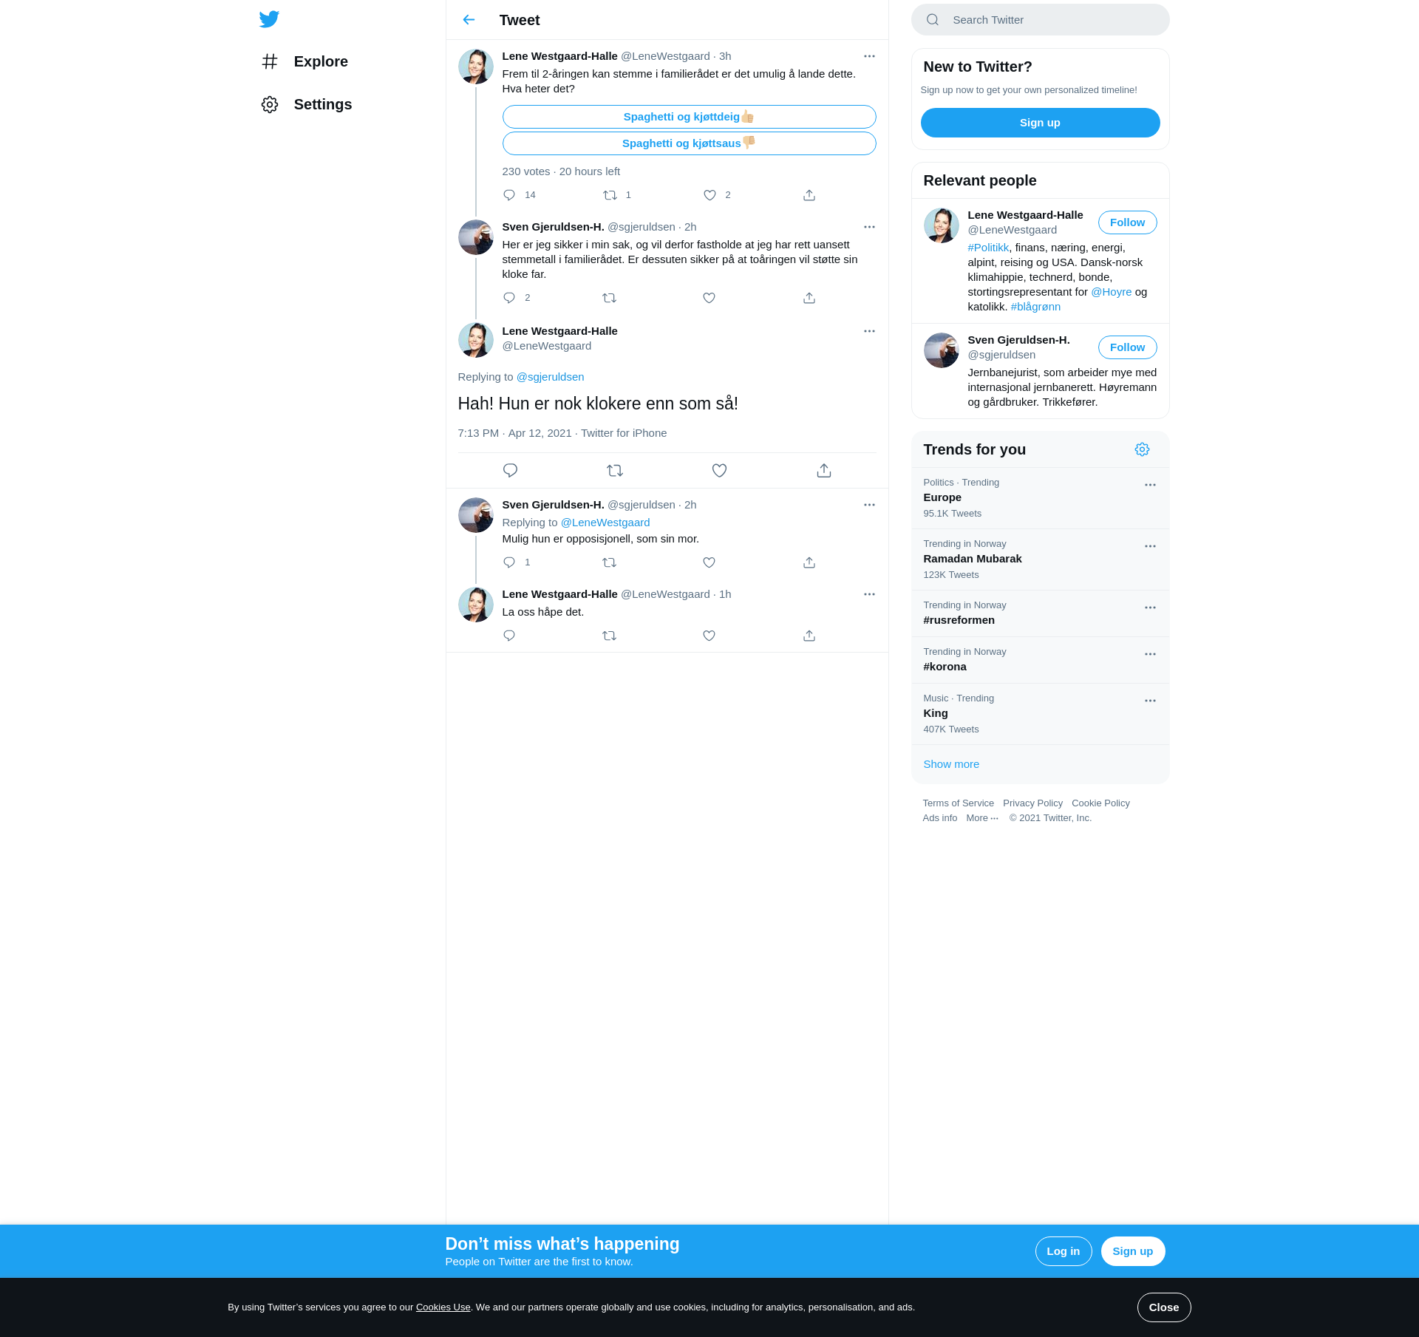Share 'La oss håpe det' tweet
Screen dimensions: 1419x1337
click(809, 636)
